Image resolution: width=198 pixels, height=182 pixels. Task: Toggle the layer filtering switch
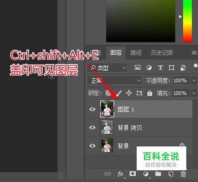coord(195,67)
